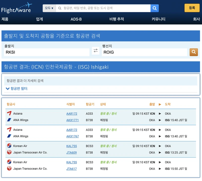Click the swap origin and destination arrows
Screen dimensions: 202x181
pyautogui.click(x=96, y=50)
